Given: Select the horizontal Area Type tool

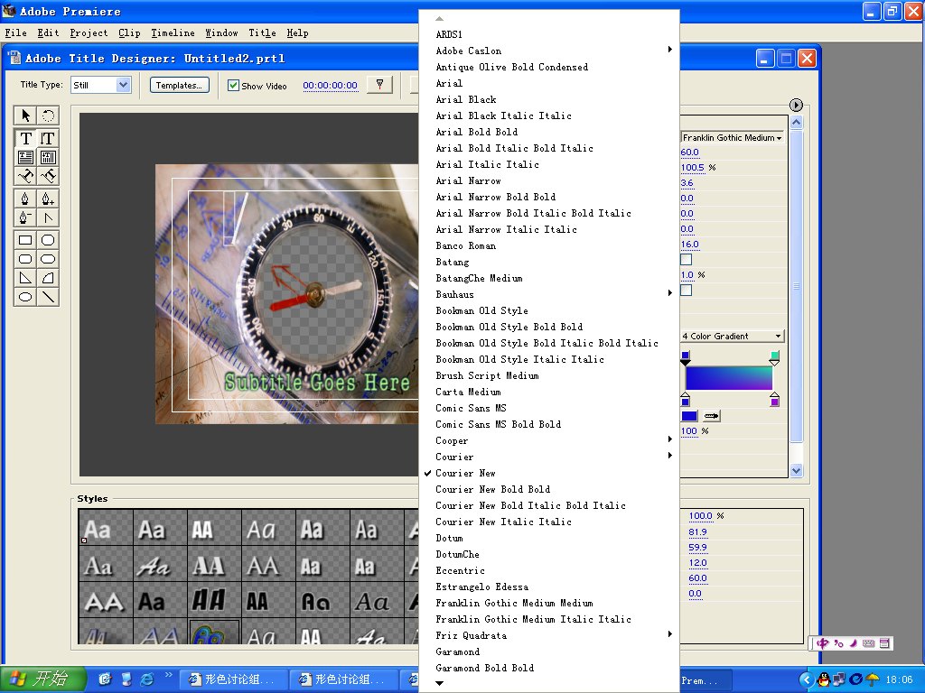Looking at the screenshot, I should tap(25, 157).
